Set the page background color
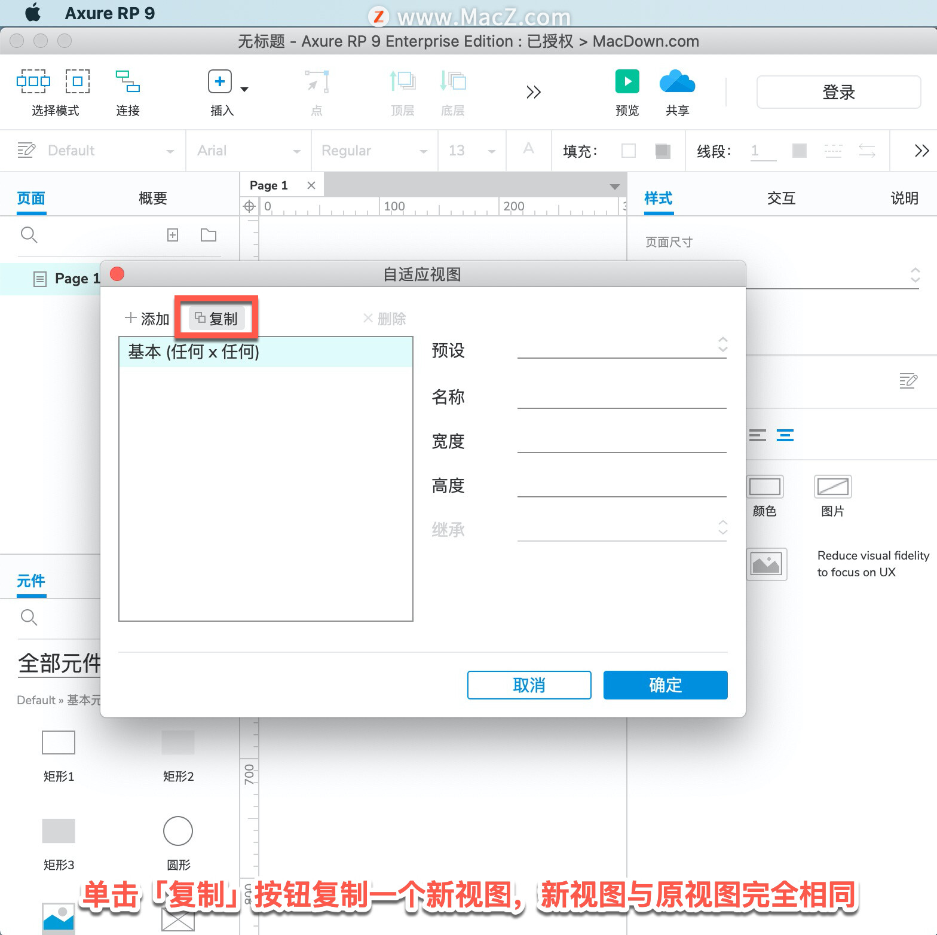Viewport: 937px width, 935px height. tap(765, 487)
